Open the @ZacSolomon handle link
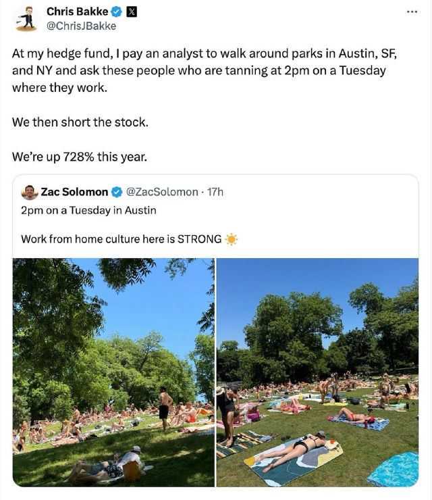 coord(162,192)
